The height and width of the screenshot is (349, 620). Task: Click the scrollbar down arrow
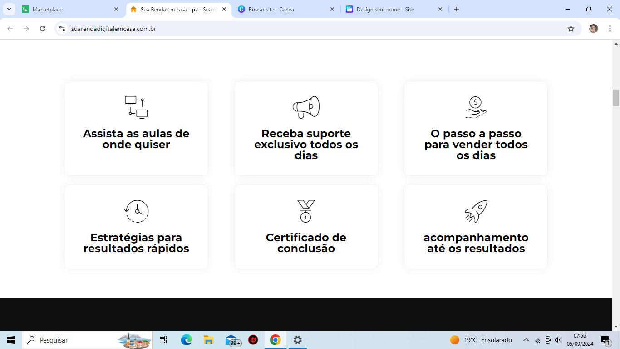[616, 327]
